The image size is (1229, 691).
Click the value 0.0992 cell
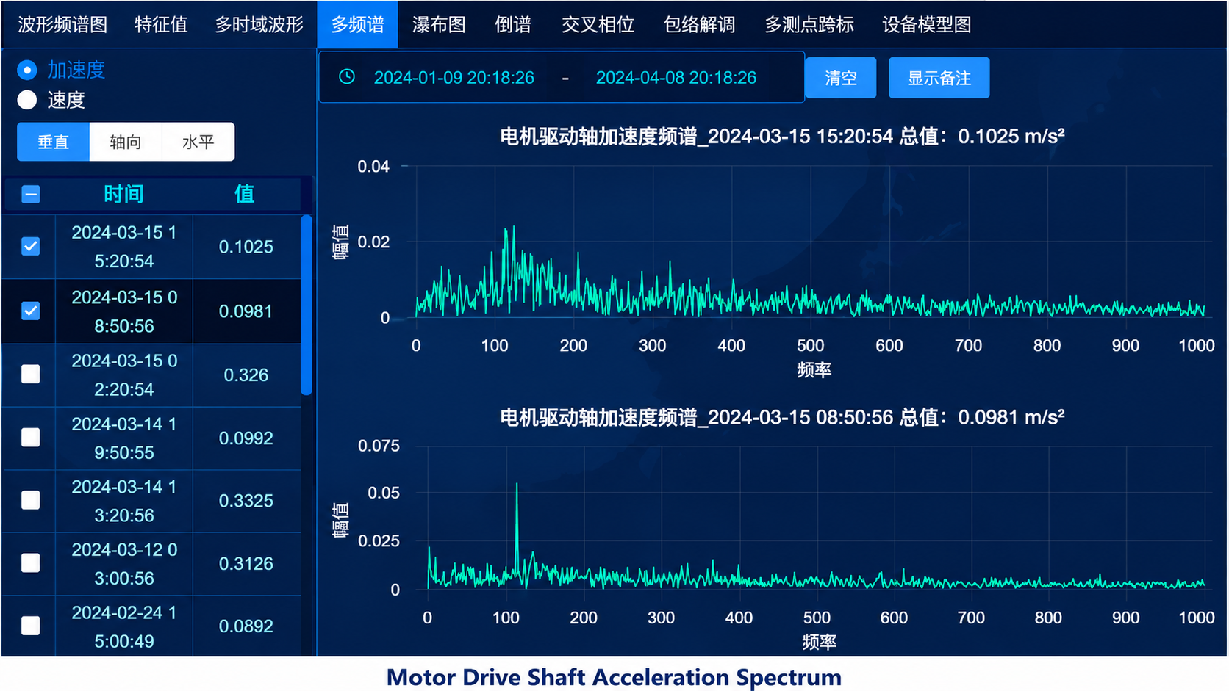point(246,438)
